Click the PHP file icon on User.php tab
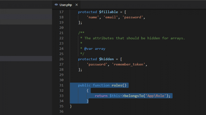The width and height of the screenshot is (206, 115). (x=56, y=5)
